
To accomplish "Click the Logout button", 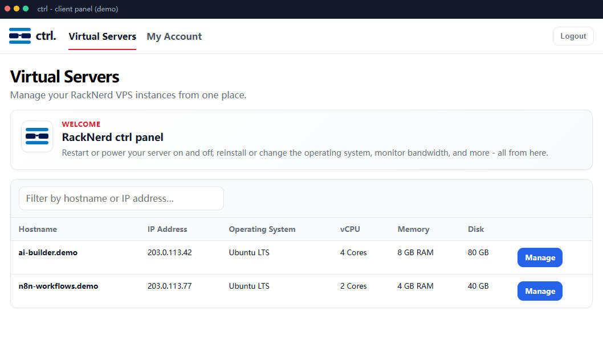I will click(573, 36).
